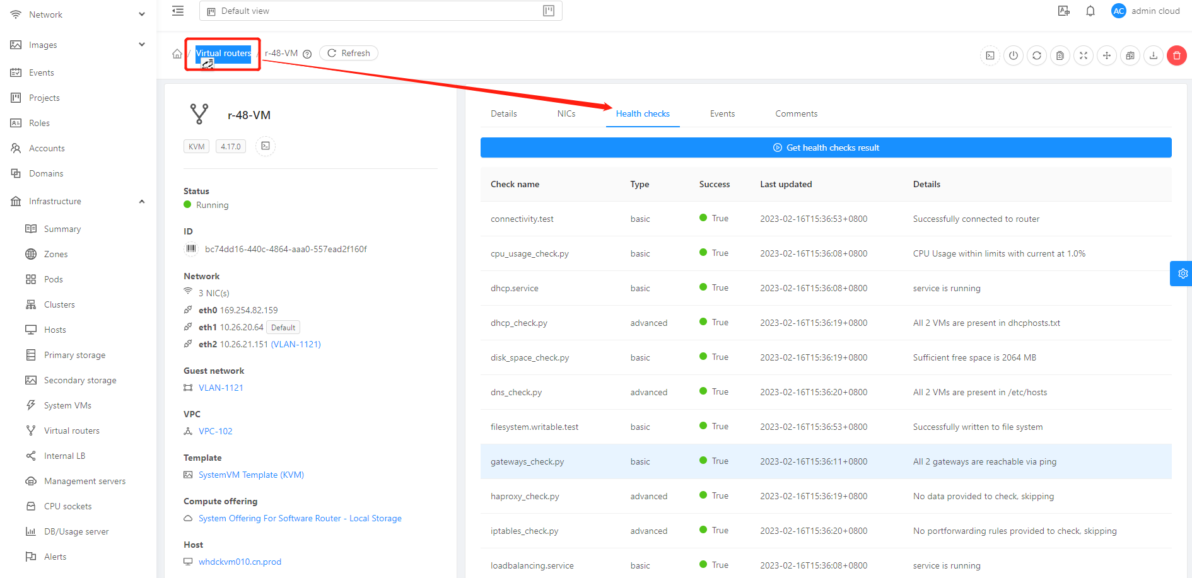Click the cross-arrows migrate router icon
Screen dimensions: 1192x578
pos(1107,55)
